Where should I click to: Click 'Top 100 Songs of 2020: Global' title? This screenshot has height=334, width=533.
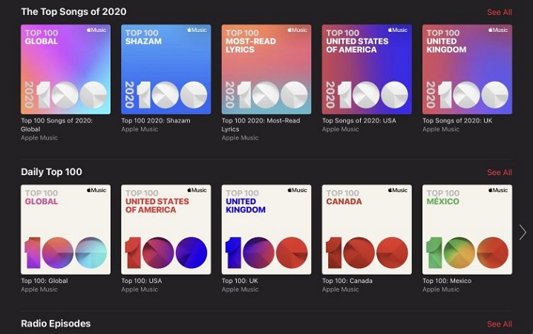pyautogui.click(x=56, y=125)
